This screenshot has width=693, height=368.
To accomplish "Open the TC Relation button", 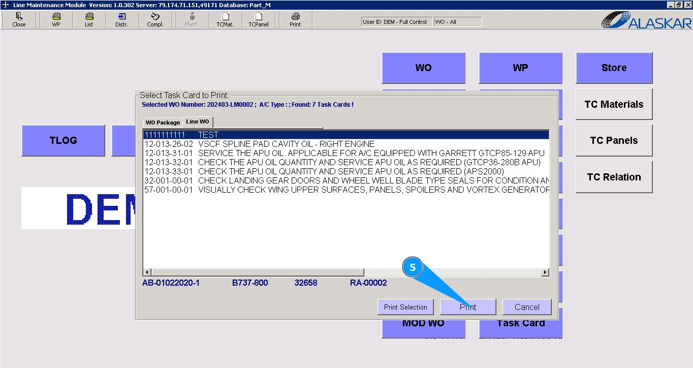I will [614, 177].
